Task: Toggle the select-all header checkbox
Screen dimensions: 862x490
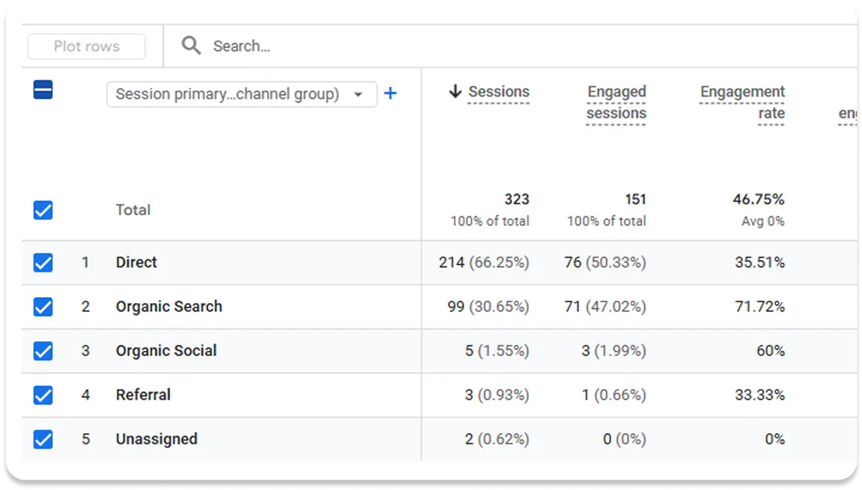Action: coord(43,91)
